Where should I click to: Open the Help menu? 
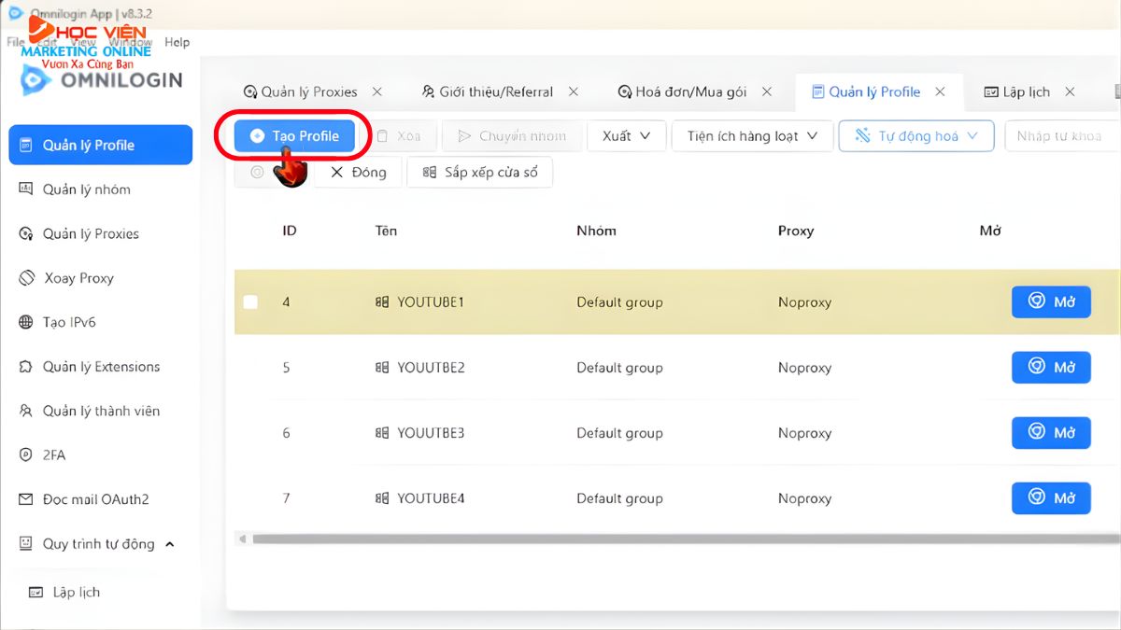click(x=177, y=42)
